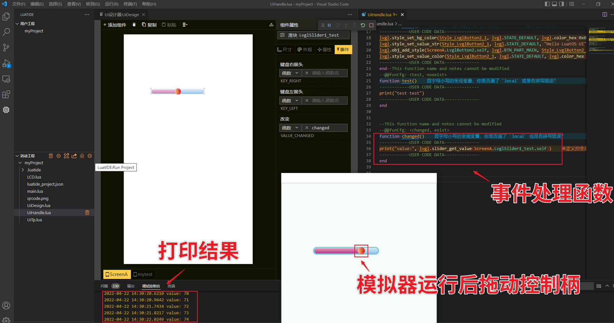Viewport: 614px width, 323px height.
Task: Toggle split editor layout at top right
Action: click(x=605, y=14)
